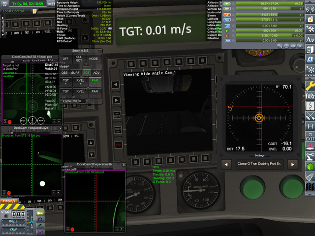Switch to OBT mode tab
315x236 pixels.
click(x=64, y=72)
